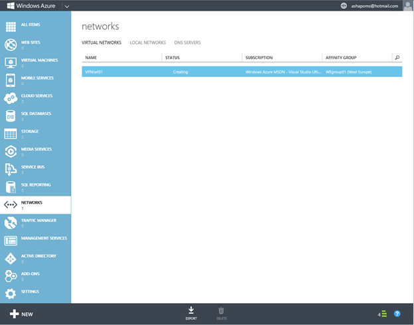414x325 pixels.
Task: Select the VPNnet01 network name
Action: (94, 72)
